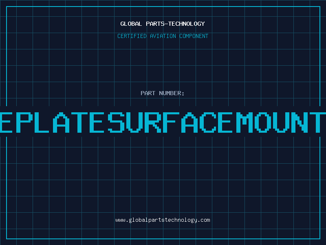Click the large EPLATESURFACEMOUNT part number text
Image resolution: width=326 pixels, height=245 pixels.
point(163,122)
